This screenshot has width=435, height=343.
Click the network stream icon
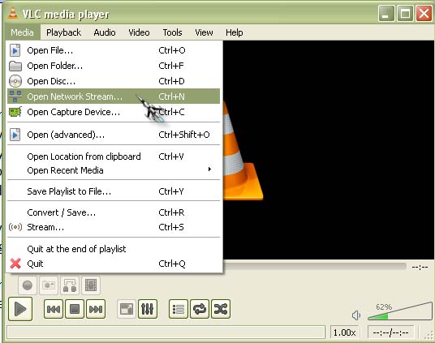(15, 96)
